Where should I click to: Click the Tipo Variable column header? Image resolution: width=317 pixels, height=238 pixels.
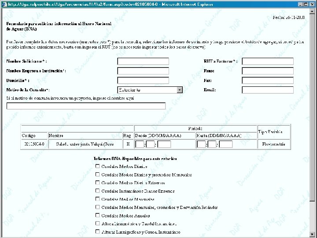pyautogui.click(x=274, y=132)
